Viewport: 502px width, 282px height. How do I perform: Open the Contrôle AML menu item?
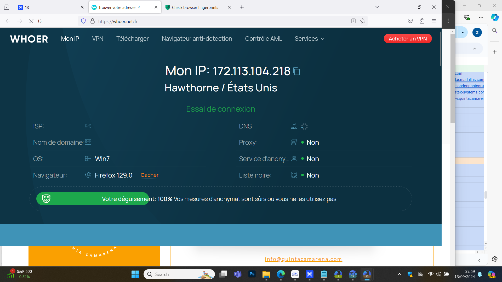pyautogui.click(x=264, y=39)
